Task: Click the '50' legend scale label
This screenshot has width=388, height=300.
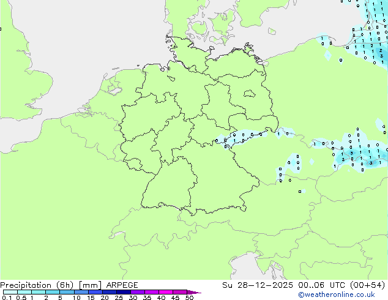Action: tap(189, 298)
